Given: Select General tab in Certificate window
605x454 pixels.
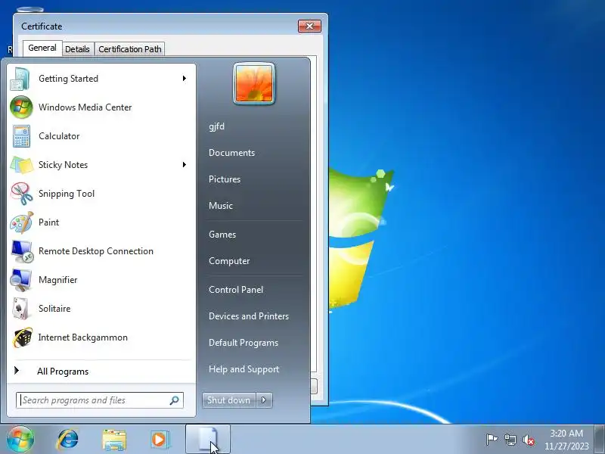Looking at the screenshot, I should 42,48.
